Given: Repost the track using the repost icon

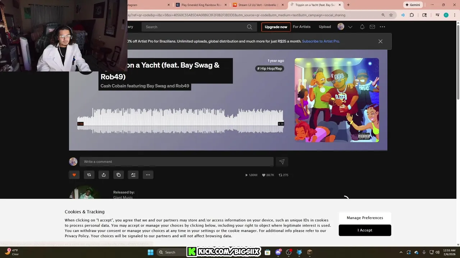Looking at the screenshot, I should [89, 175].
